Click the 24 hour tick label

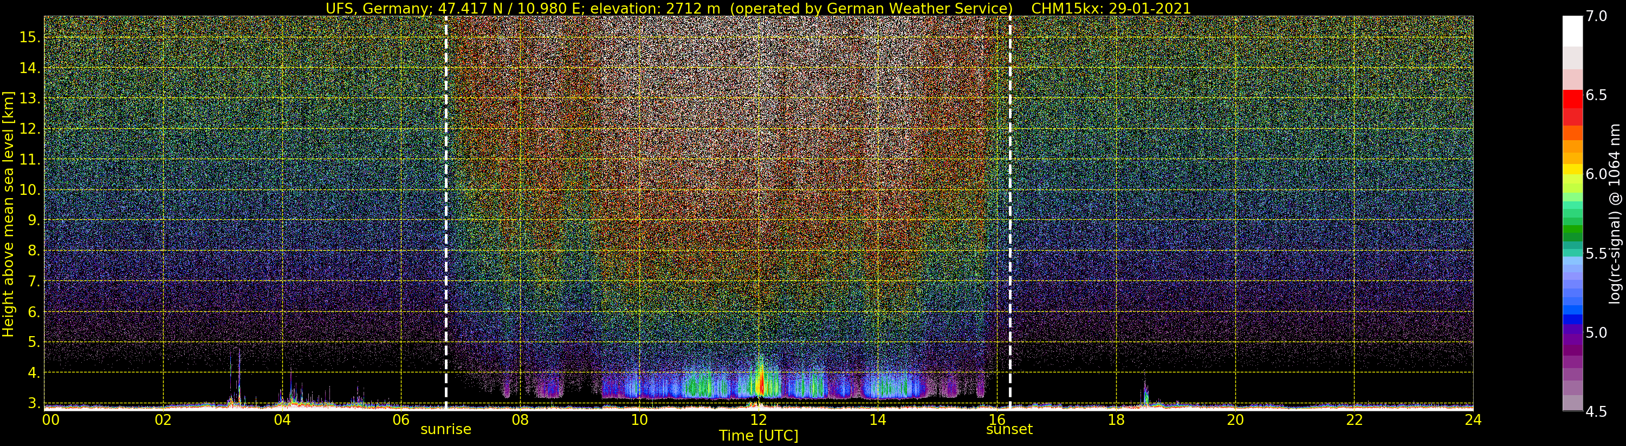click(x=1473, y=420)
